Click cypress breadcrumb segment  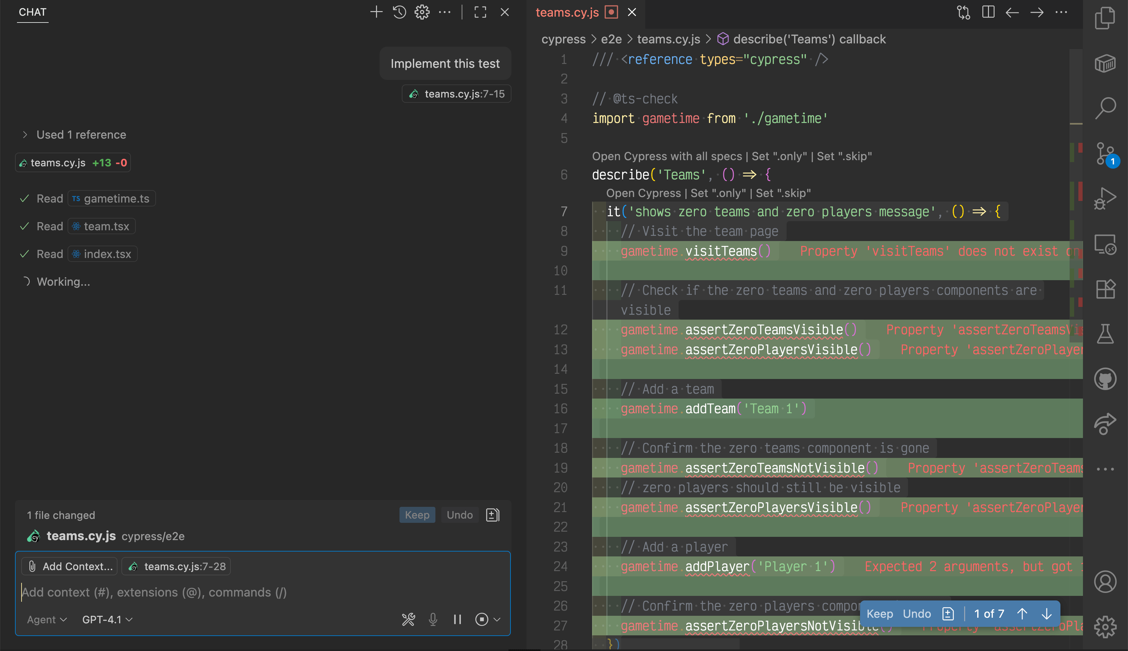pos(563,39)
